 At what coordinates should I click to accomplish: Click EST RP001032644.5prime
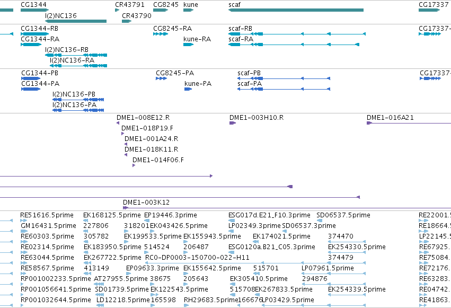tap(22, 305)
